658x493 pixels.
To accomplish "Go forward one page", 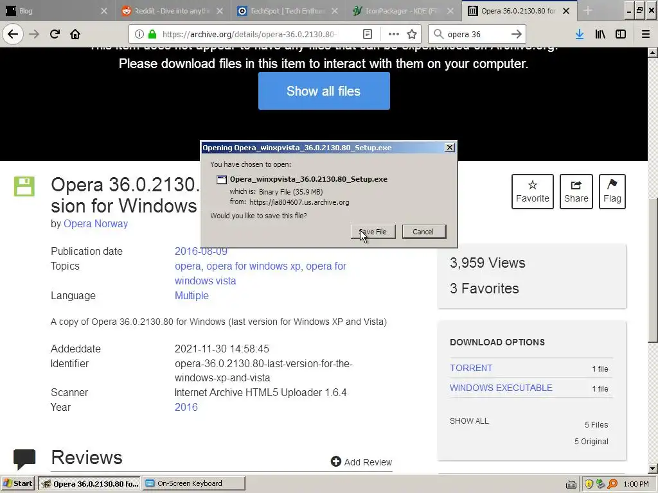I will point(34,34).
